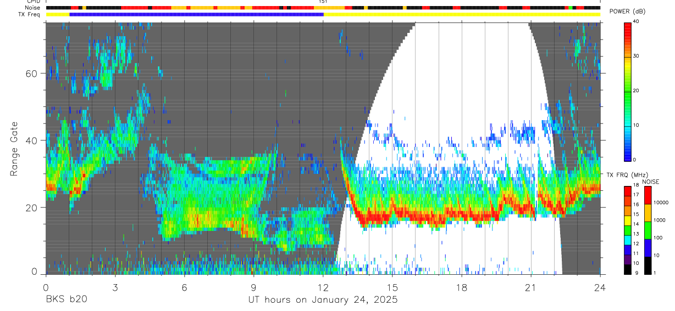
Task: Click the 100 label on noise scale
Action: (659, 238)
